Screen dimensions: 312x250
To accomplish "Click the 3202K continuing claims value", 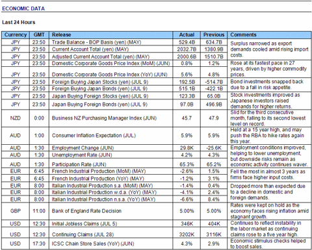I will tap(187, 234).
